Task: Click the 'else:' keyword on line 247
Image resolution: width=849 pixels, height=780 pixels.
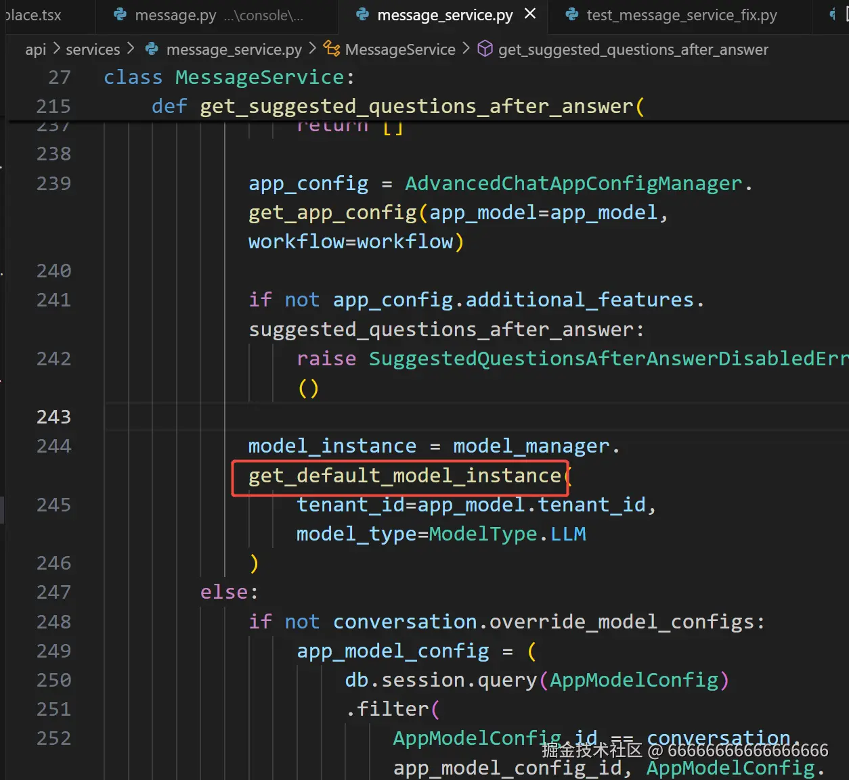Action: coord(229,592)
